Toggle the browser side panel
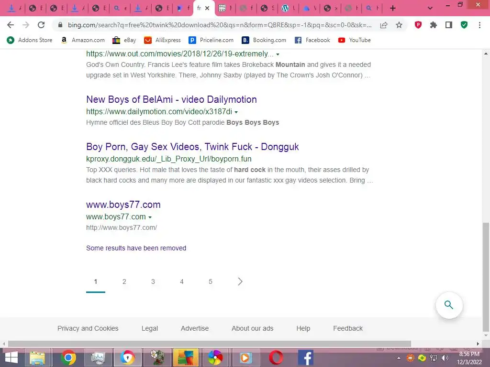Screen dimensions: 490x367 point(449,25)
